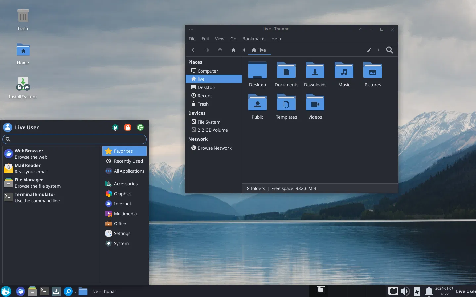Expand path bar right scroll arrow
This screenshot has height=297, width=476.
coord(379,50)
